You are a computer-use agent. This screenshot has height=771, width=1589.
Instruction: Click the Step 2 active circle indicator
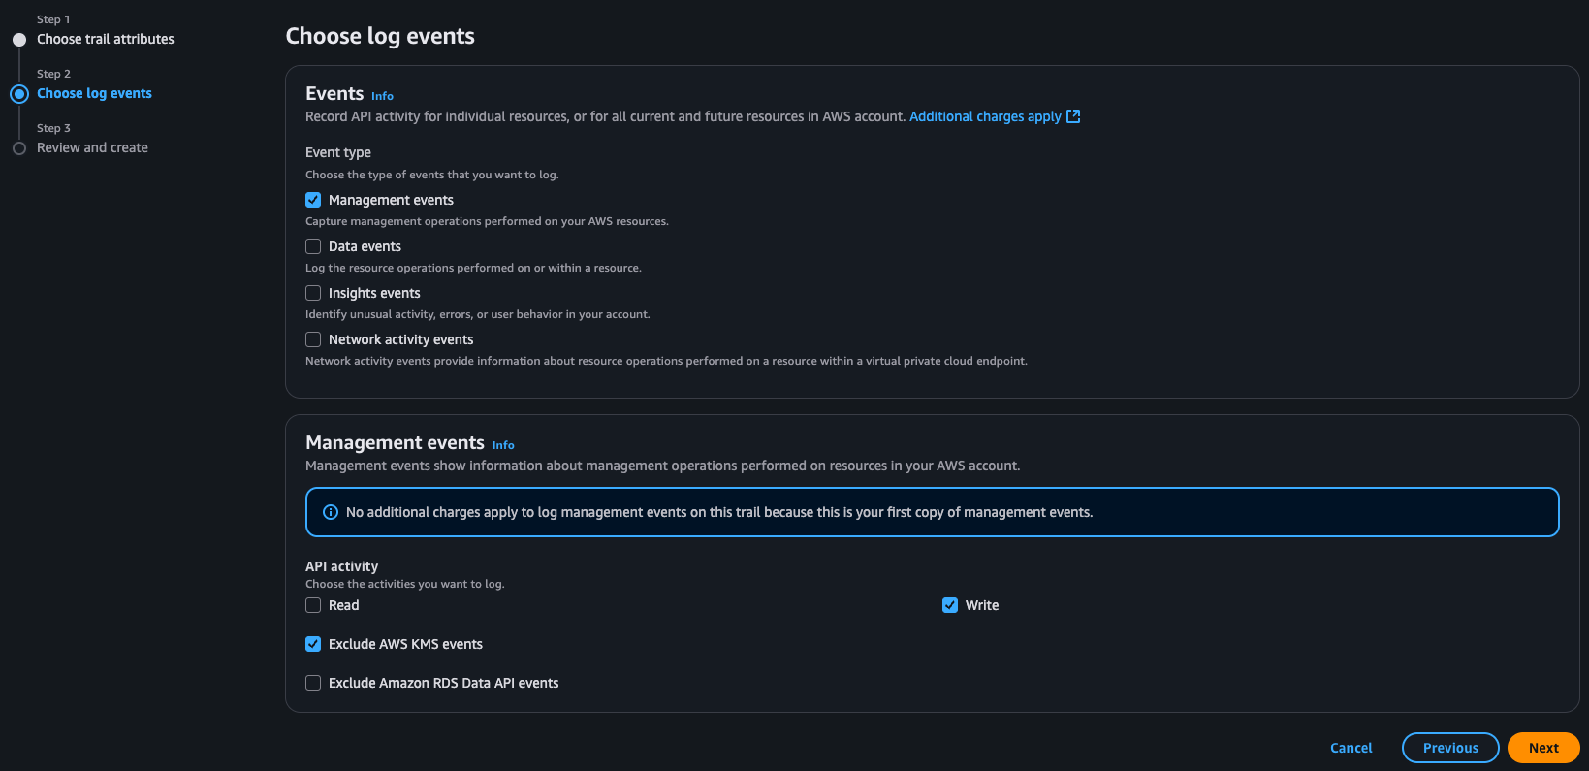tap(19, 94)
